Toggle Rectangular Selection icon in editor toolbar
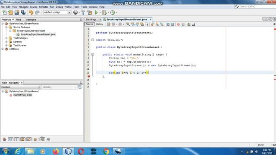This screenshot has width=276, height=155. tap(147, 24)
